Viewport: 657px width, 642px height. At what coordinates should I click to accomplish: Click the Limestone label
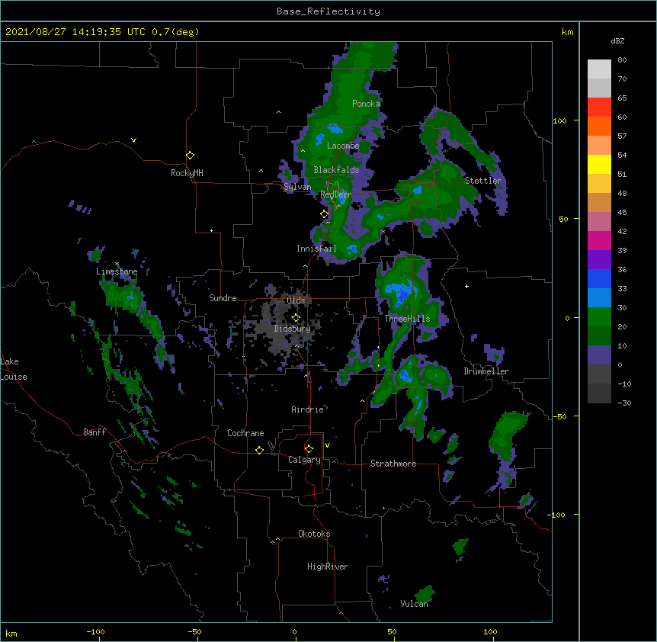[x=117, y=271]
